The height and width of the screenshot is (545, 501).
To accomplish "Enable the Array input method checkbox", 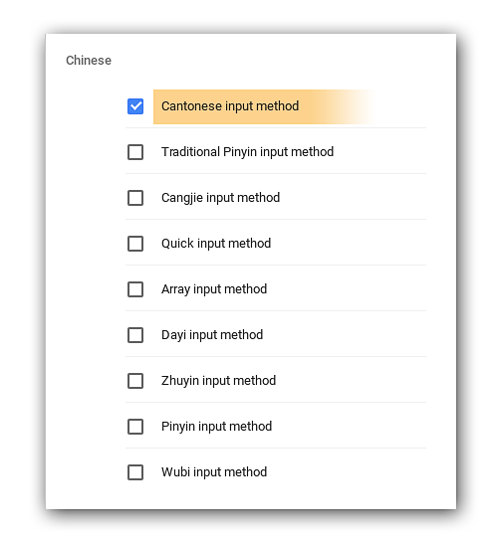I will pyautogui.click(x=135, y=289).
